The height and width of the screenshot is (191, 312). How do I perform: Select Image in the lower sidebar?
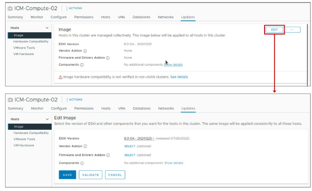click(x=30, y=127)
